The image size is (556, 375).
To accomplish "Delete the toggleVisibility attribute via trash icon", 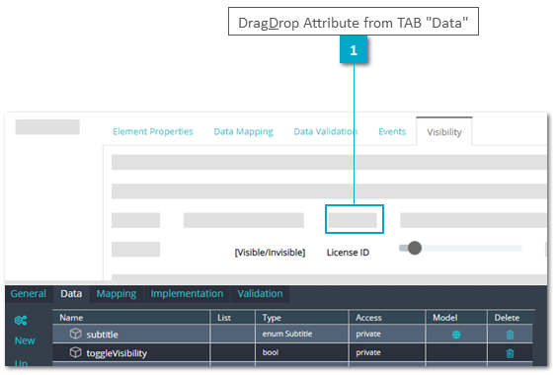I will (x=510, y=353).
